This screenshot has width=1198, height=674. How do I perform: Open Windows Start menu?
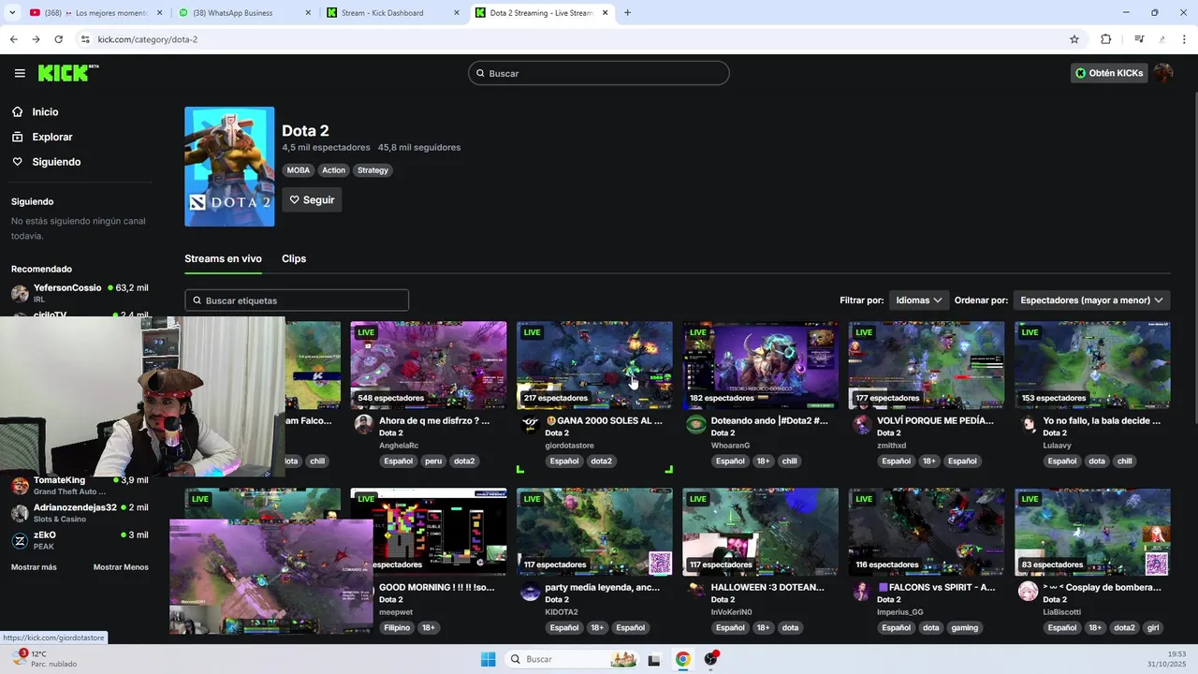[x=488, y=659]
